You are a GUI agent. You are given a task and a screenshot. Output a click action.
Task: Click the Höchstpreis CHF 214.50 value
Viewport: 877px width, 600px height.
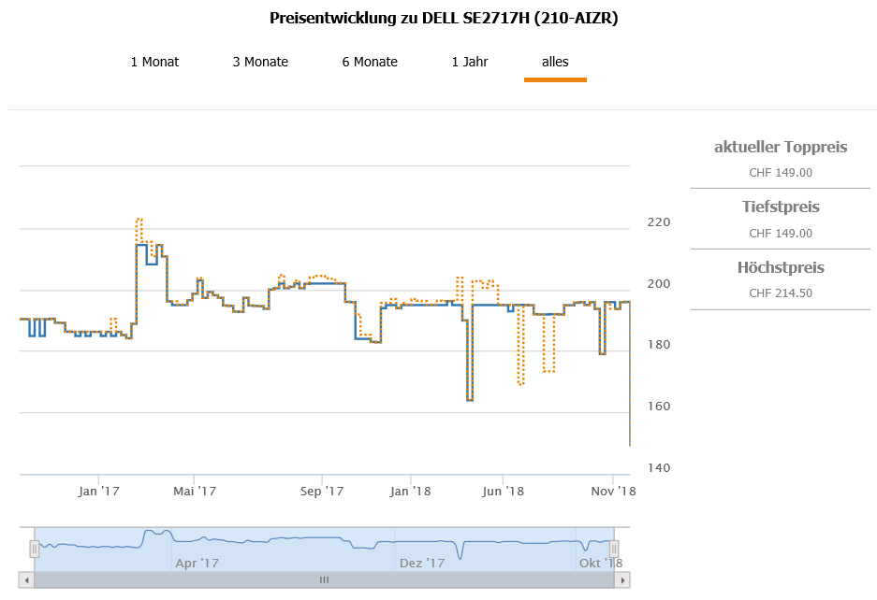[x=781, y=293]
